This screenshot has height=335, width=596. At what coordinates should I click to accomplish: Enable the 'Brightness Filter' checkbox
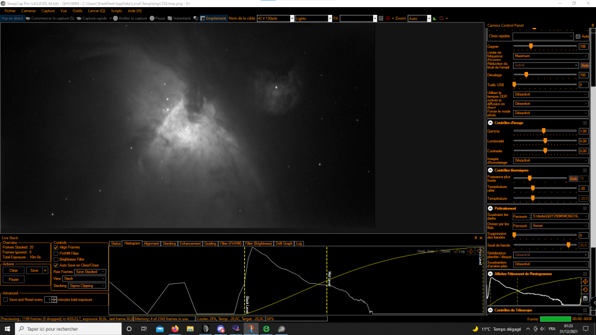click(x=56, y=259)
